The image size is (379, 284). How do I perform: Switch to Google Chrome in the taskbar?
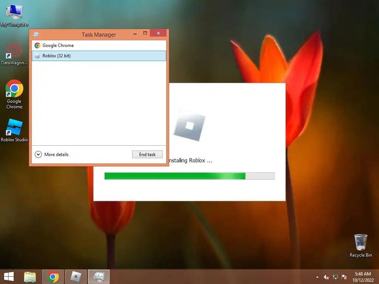click(x=53, y=277)
